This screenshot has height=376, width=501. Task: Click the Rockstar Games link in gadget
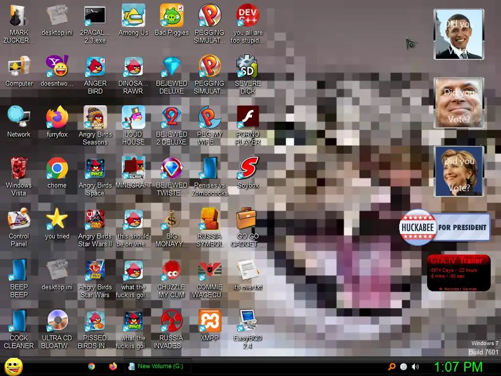pyautogui.click(x=458, y=289)
